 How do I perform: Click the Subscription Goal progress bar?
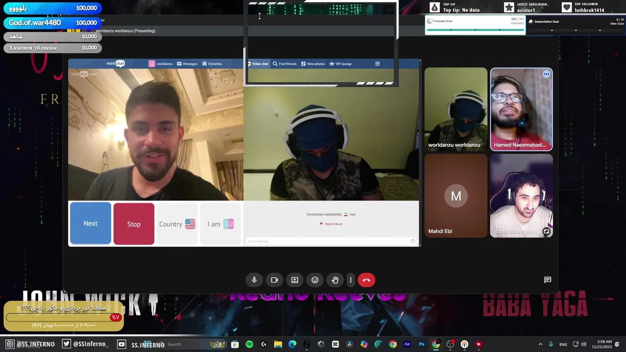[x=576, y=30]
